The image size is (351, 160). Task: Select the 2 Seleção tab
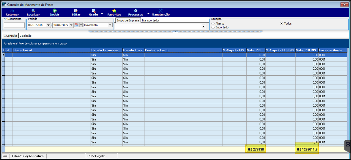coord(25,36)
